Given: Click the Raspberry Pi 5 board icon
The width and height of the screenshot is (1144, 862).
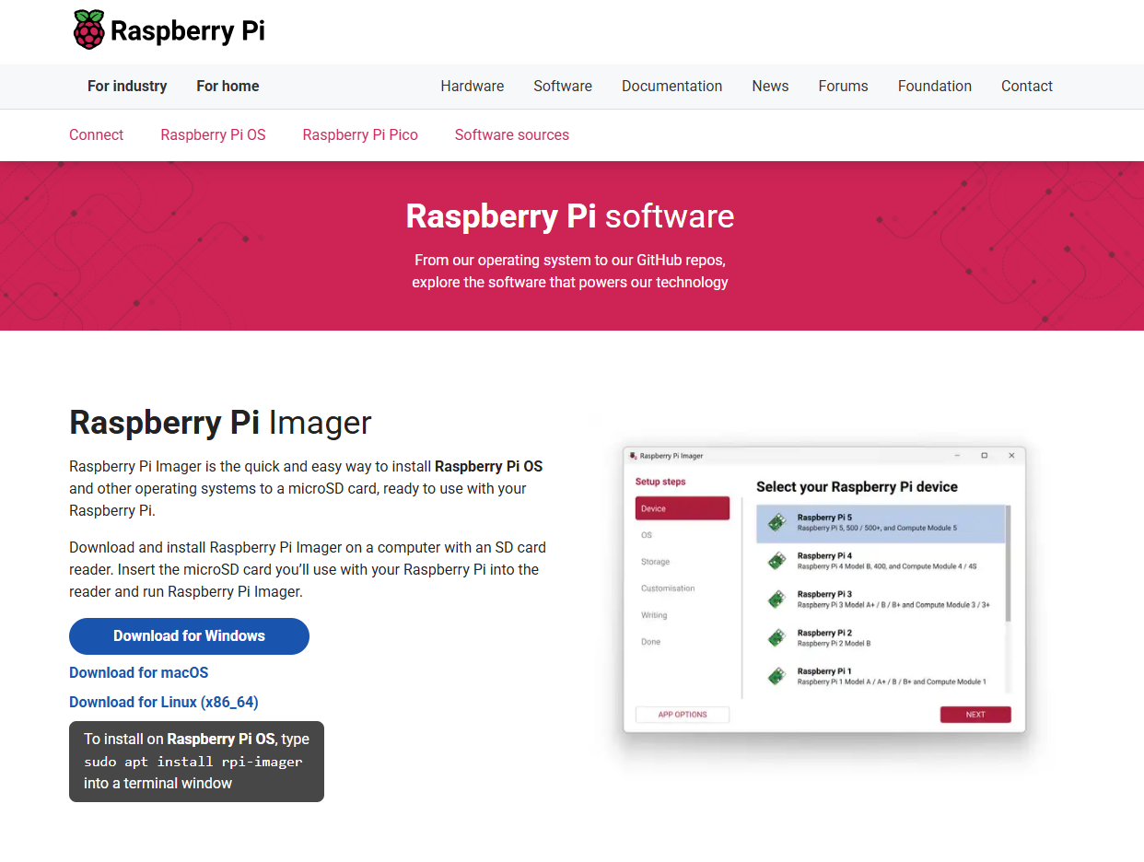Looking at the screenshot, I should pyautogui.click(x=776, y=522).
